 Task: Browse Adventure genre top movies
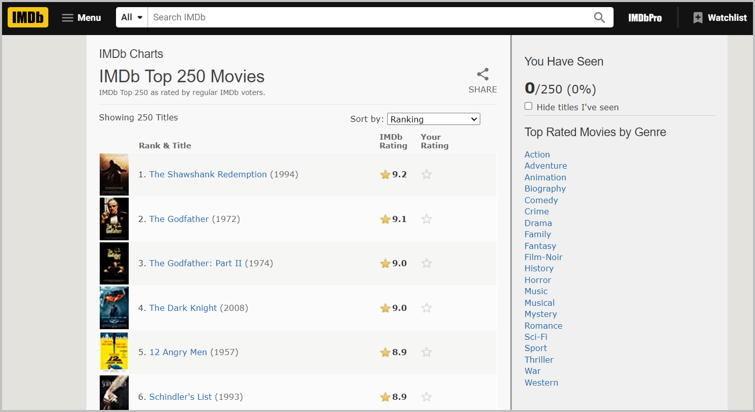point(546,166)
